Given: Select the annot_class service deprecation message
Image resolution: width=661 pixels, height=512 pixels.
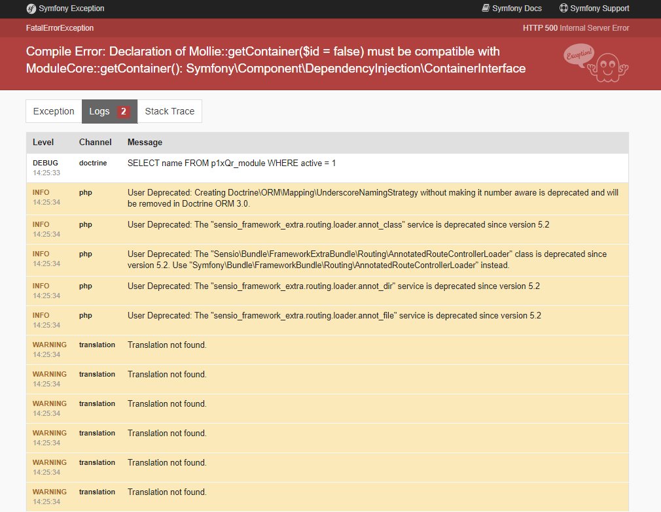Looking at the screenshot, I should point(338,224).
